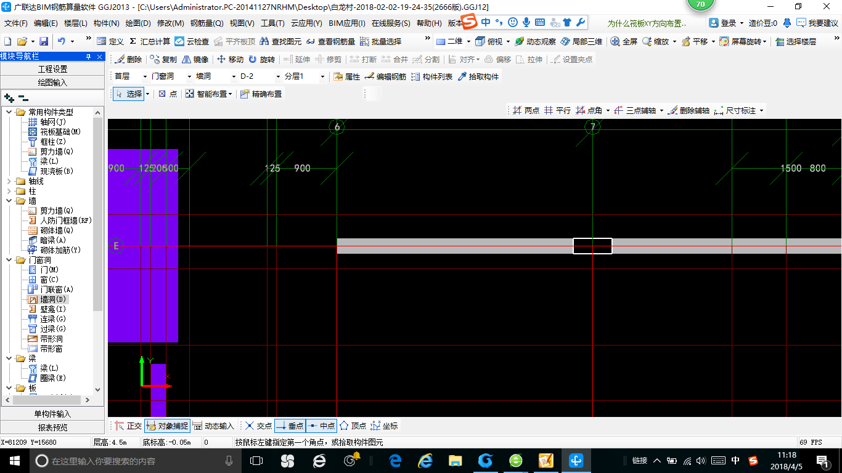Open the 绘图(D) menu

(138, 23)
